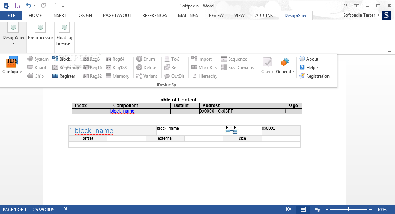Open Bus Domains tool
This screenshot has height=214, width=395.
pos(237,68)
